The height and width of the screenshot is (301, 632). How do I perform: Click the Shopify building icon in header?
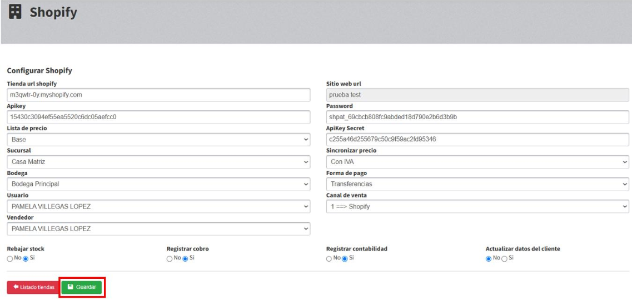click(x=15, y=12)
